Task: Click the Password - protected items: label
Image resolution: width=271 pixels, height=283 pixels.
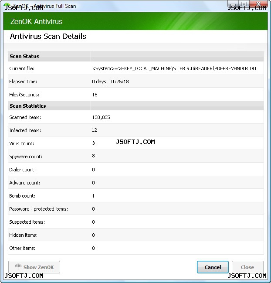Action: [39, 209]
